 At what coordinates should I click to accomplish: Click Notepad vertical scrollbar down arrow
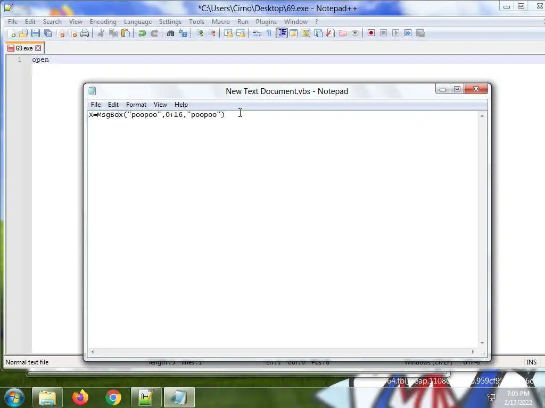482,343
